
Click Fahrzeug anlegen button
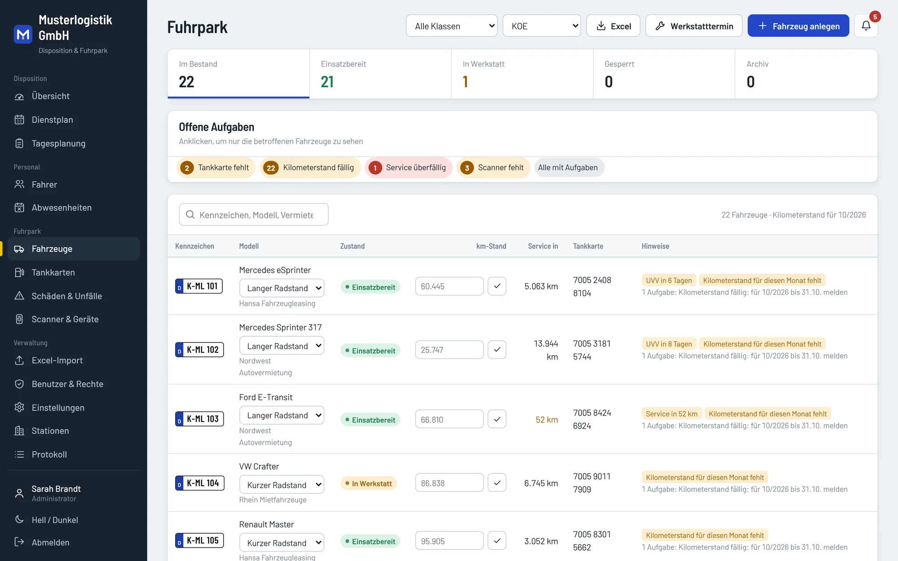(798, 26)
